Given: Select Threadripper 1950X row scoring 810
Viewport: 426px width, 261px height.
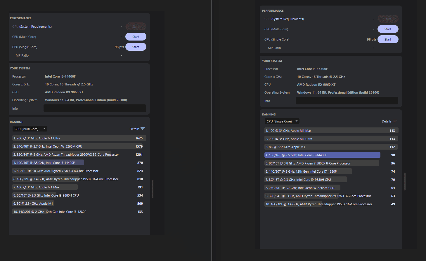Looking at the screenshot, I should 79,179.
